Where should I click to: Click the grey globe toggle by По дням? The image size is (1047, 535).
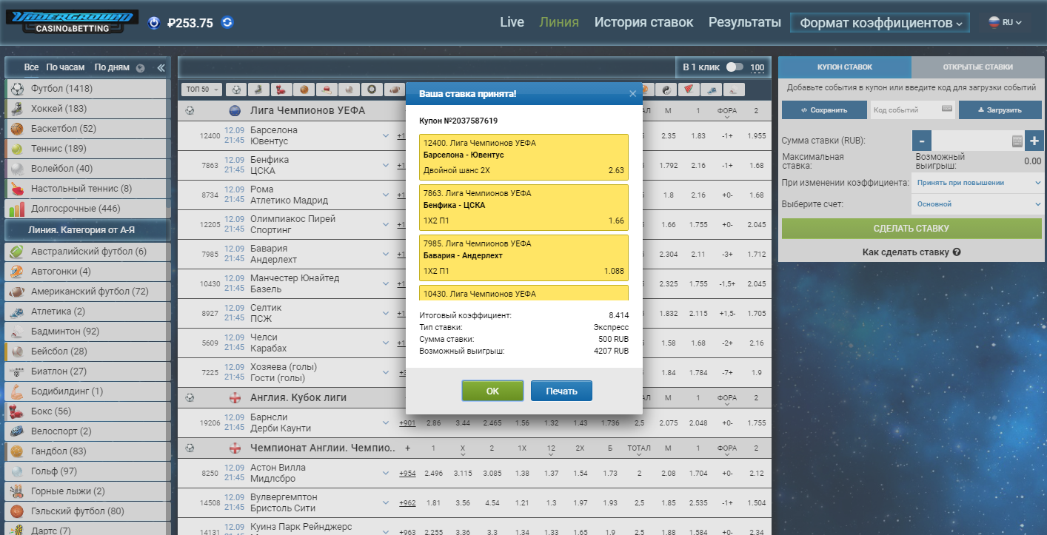click(140, 68)
